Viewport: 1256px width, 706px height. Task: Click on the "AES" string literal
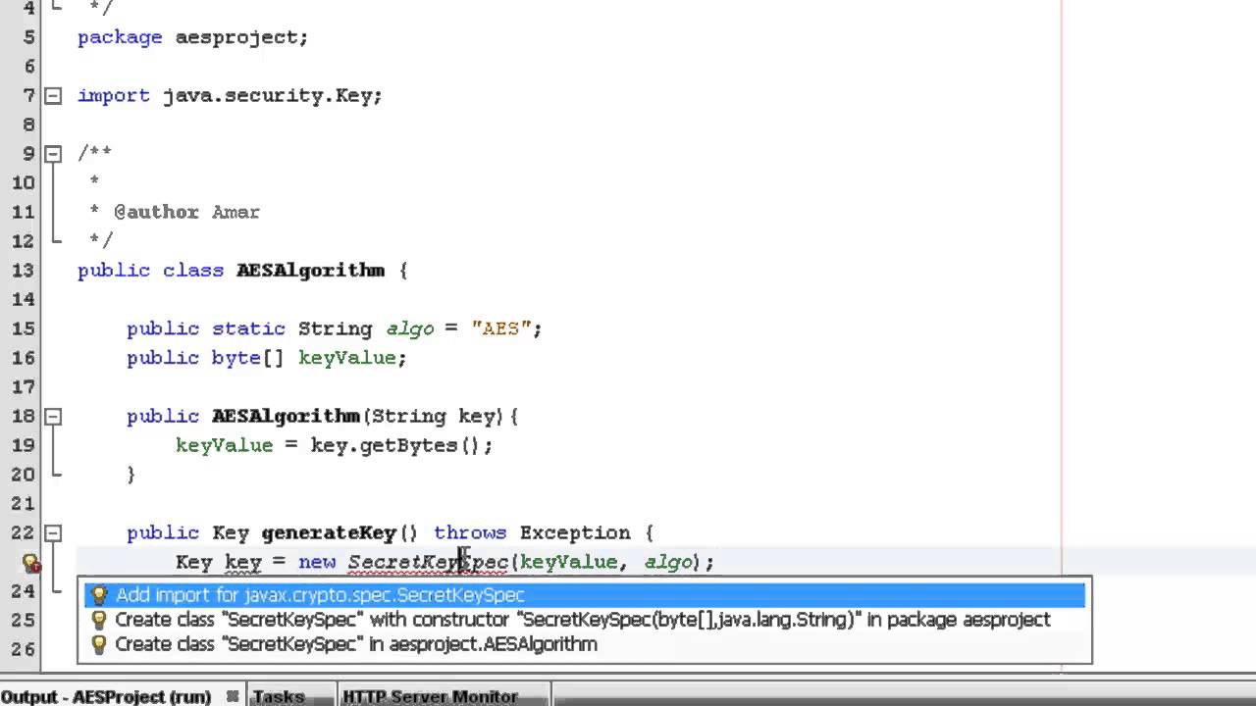500,328
